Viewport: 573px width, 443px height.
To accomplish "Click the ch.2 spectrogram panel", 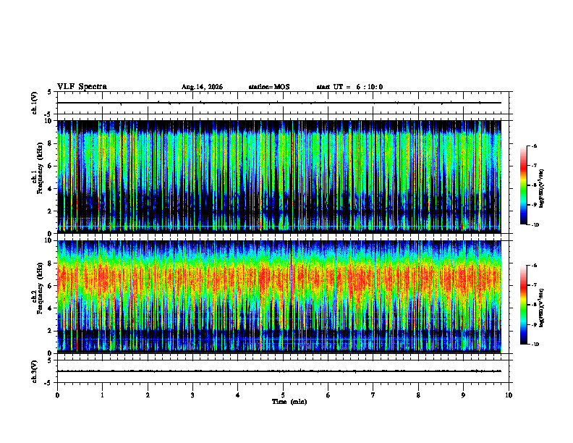I will [279, 297].
